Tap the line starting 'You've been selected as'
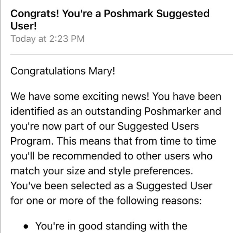The image size is (233, 233). click(111, 186)
